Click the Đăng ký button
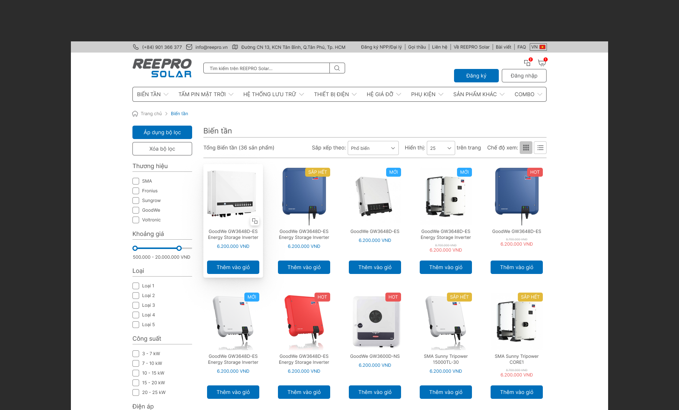 point(476,76)
